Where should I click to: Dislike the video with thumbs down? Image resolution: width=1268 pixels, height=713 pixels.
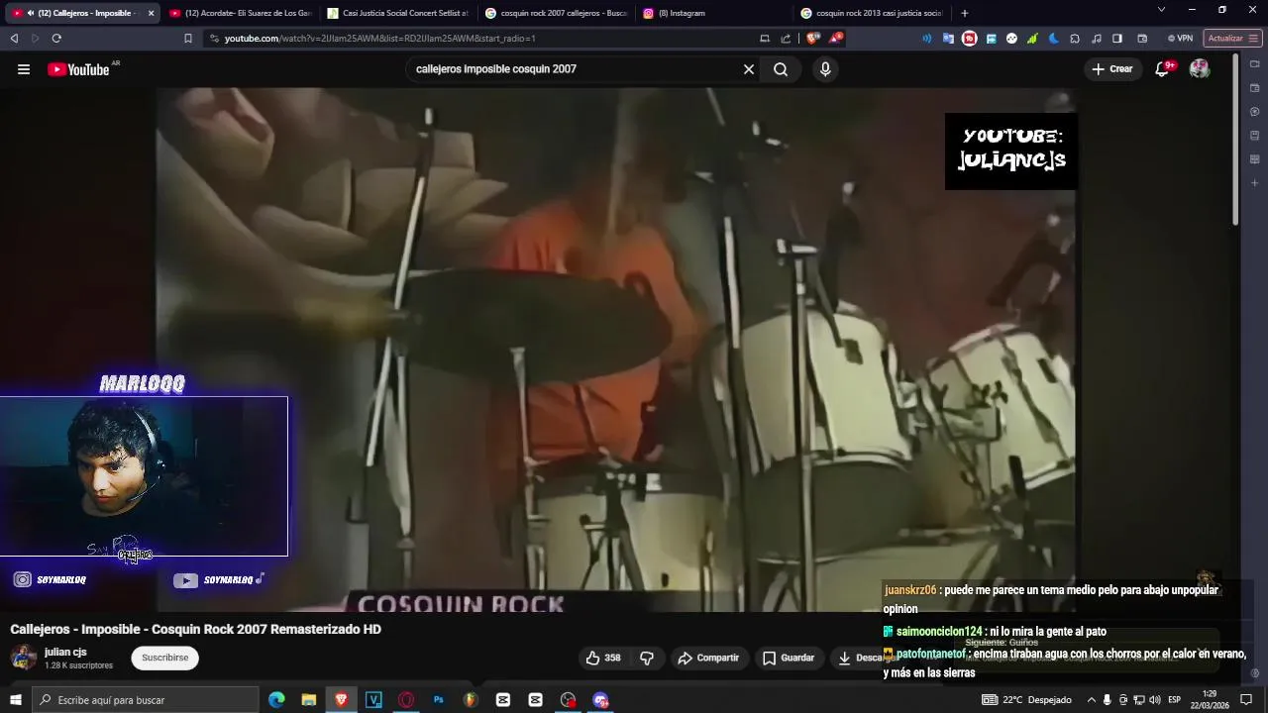tap(647, 658)
